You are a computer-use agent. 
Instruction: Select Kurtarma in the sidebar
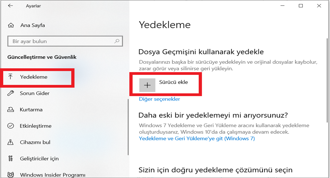click(x=31, y=110)
